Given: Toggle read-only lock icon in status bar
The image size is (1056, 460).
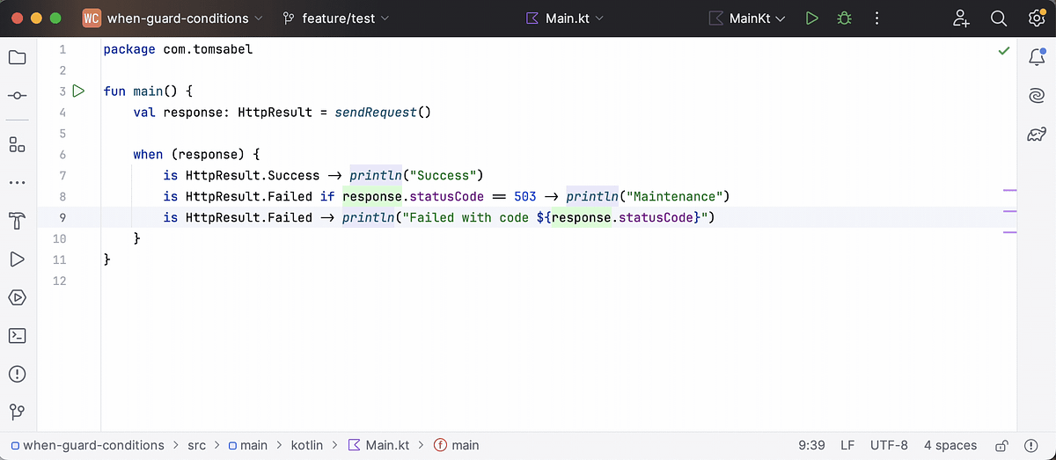Looking at the screenshot, I should [1001, 446].
